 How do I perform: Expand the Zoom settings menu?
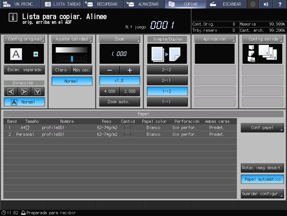point(119,39)
